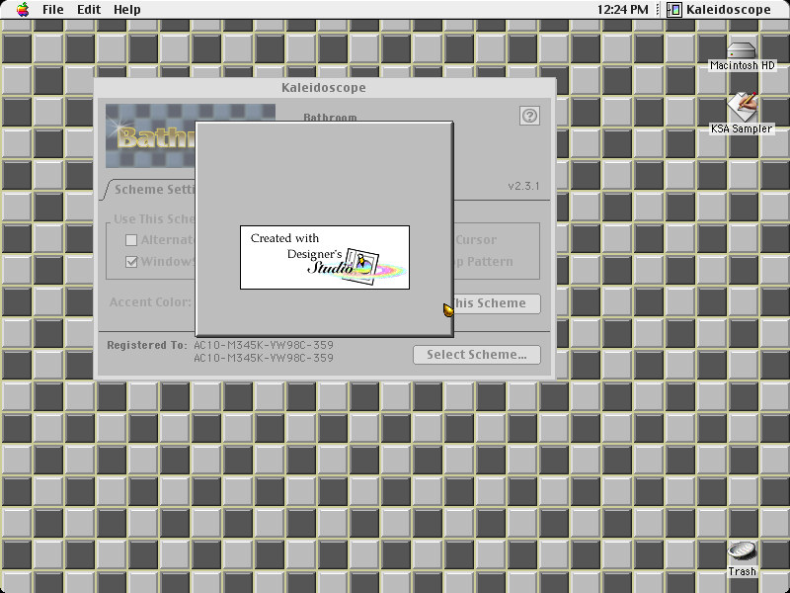Toggle the Window checkbox
Viewport: 790px width, 593px height.
click(x=131, y=262)
